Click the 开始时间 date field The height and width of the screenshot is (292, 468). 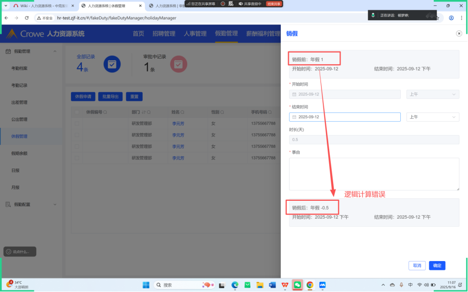[x=345, y=94]
